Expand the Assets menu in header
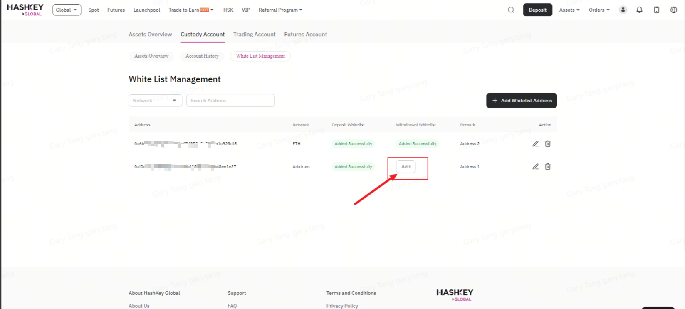Image resolution: width=685 pixels, height=309 pixels. [x=569, y=10]
